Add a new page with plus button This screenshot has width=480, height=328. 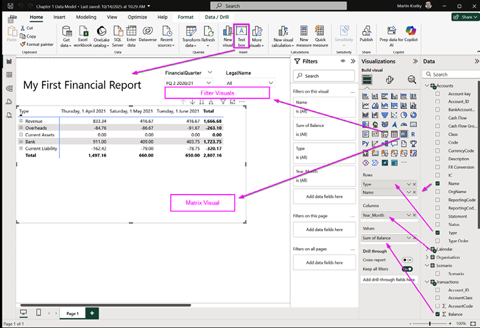91,313
